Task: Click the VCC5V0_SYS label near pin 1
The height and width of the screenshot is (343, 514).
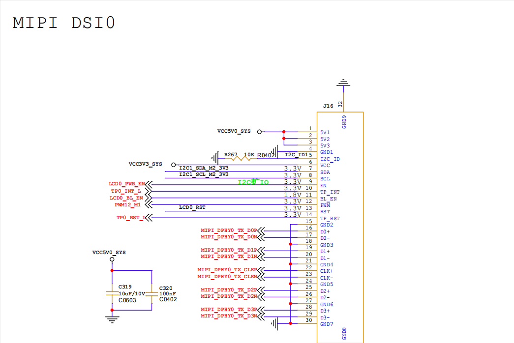Action: click(x=234, y=131)
